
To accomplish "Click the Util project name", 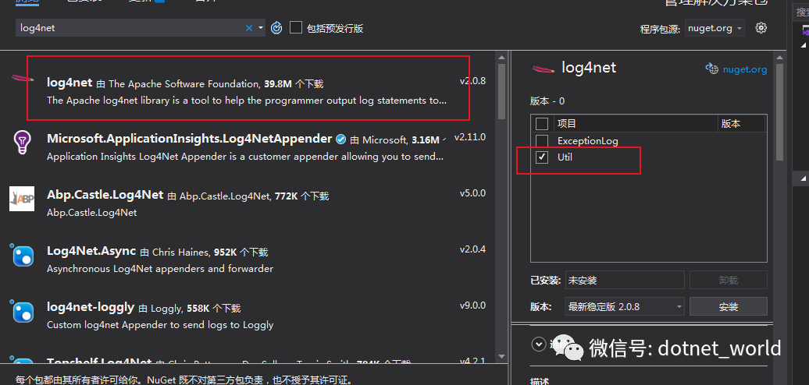I will 565,157.
